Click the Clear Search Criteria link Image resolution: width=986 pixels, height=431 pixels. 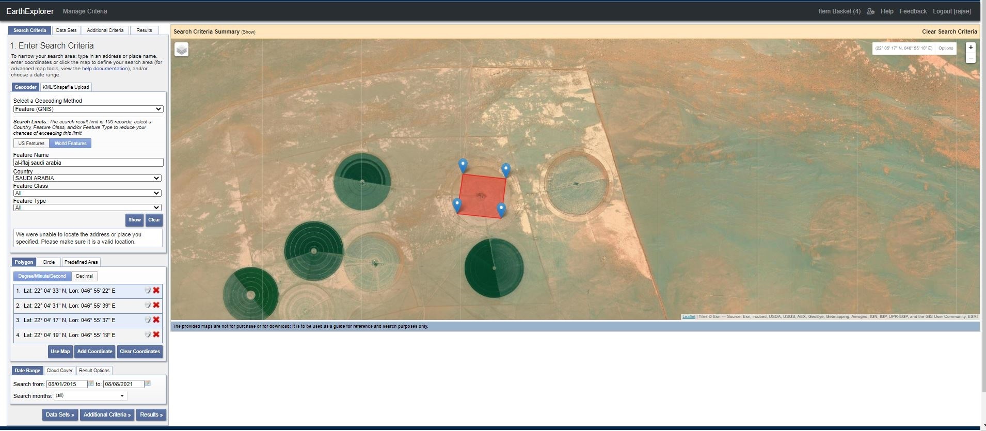(x=949, y=31)
